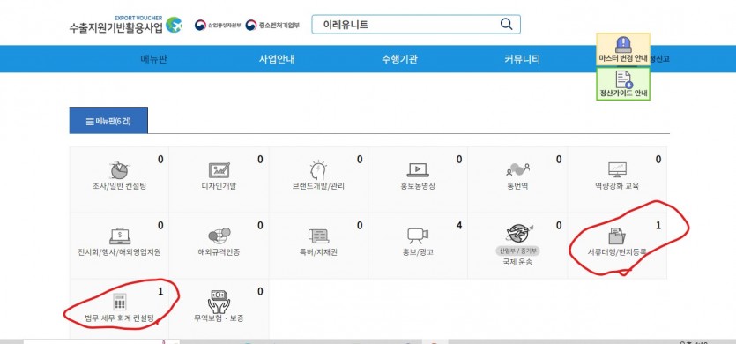Screen dimensions: 736x344
Task: Click the 서류대행/현지등록 folder icon
Action: point(617,236)
